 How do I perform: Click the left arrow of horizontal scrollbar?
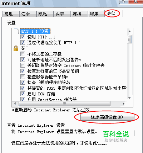click(x=15, y=104)
